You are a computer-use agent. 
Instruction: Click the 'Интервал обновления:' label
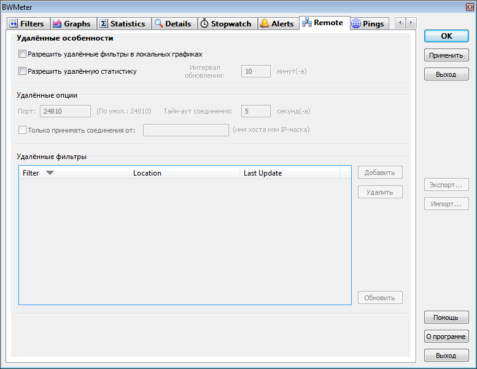[x=204, y=71]
